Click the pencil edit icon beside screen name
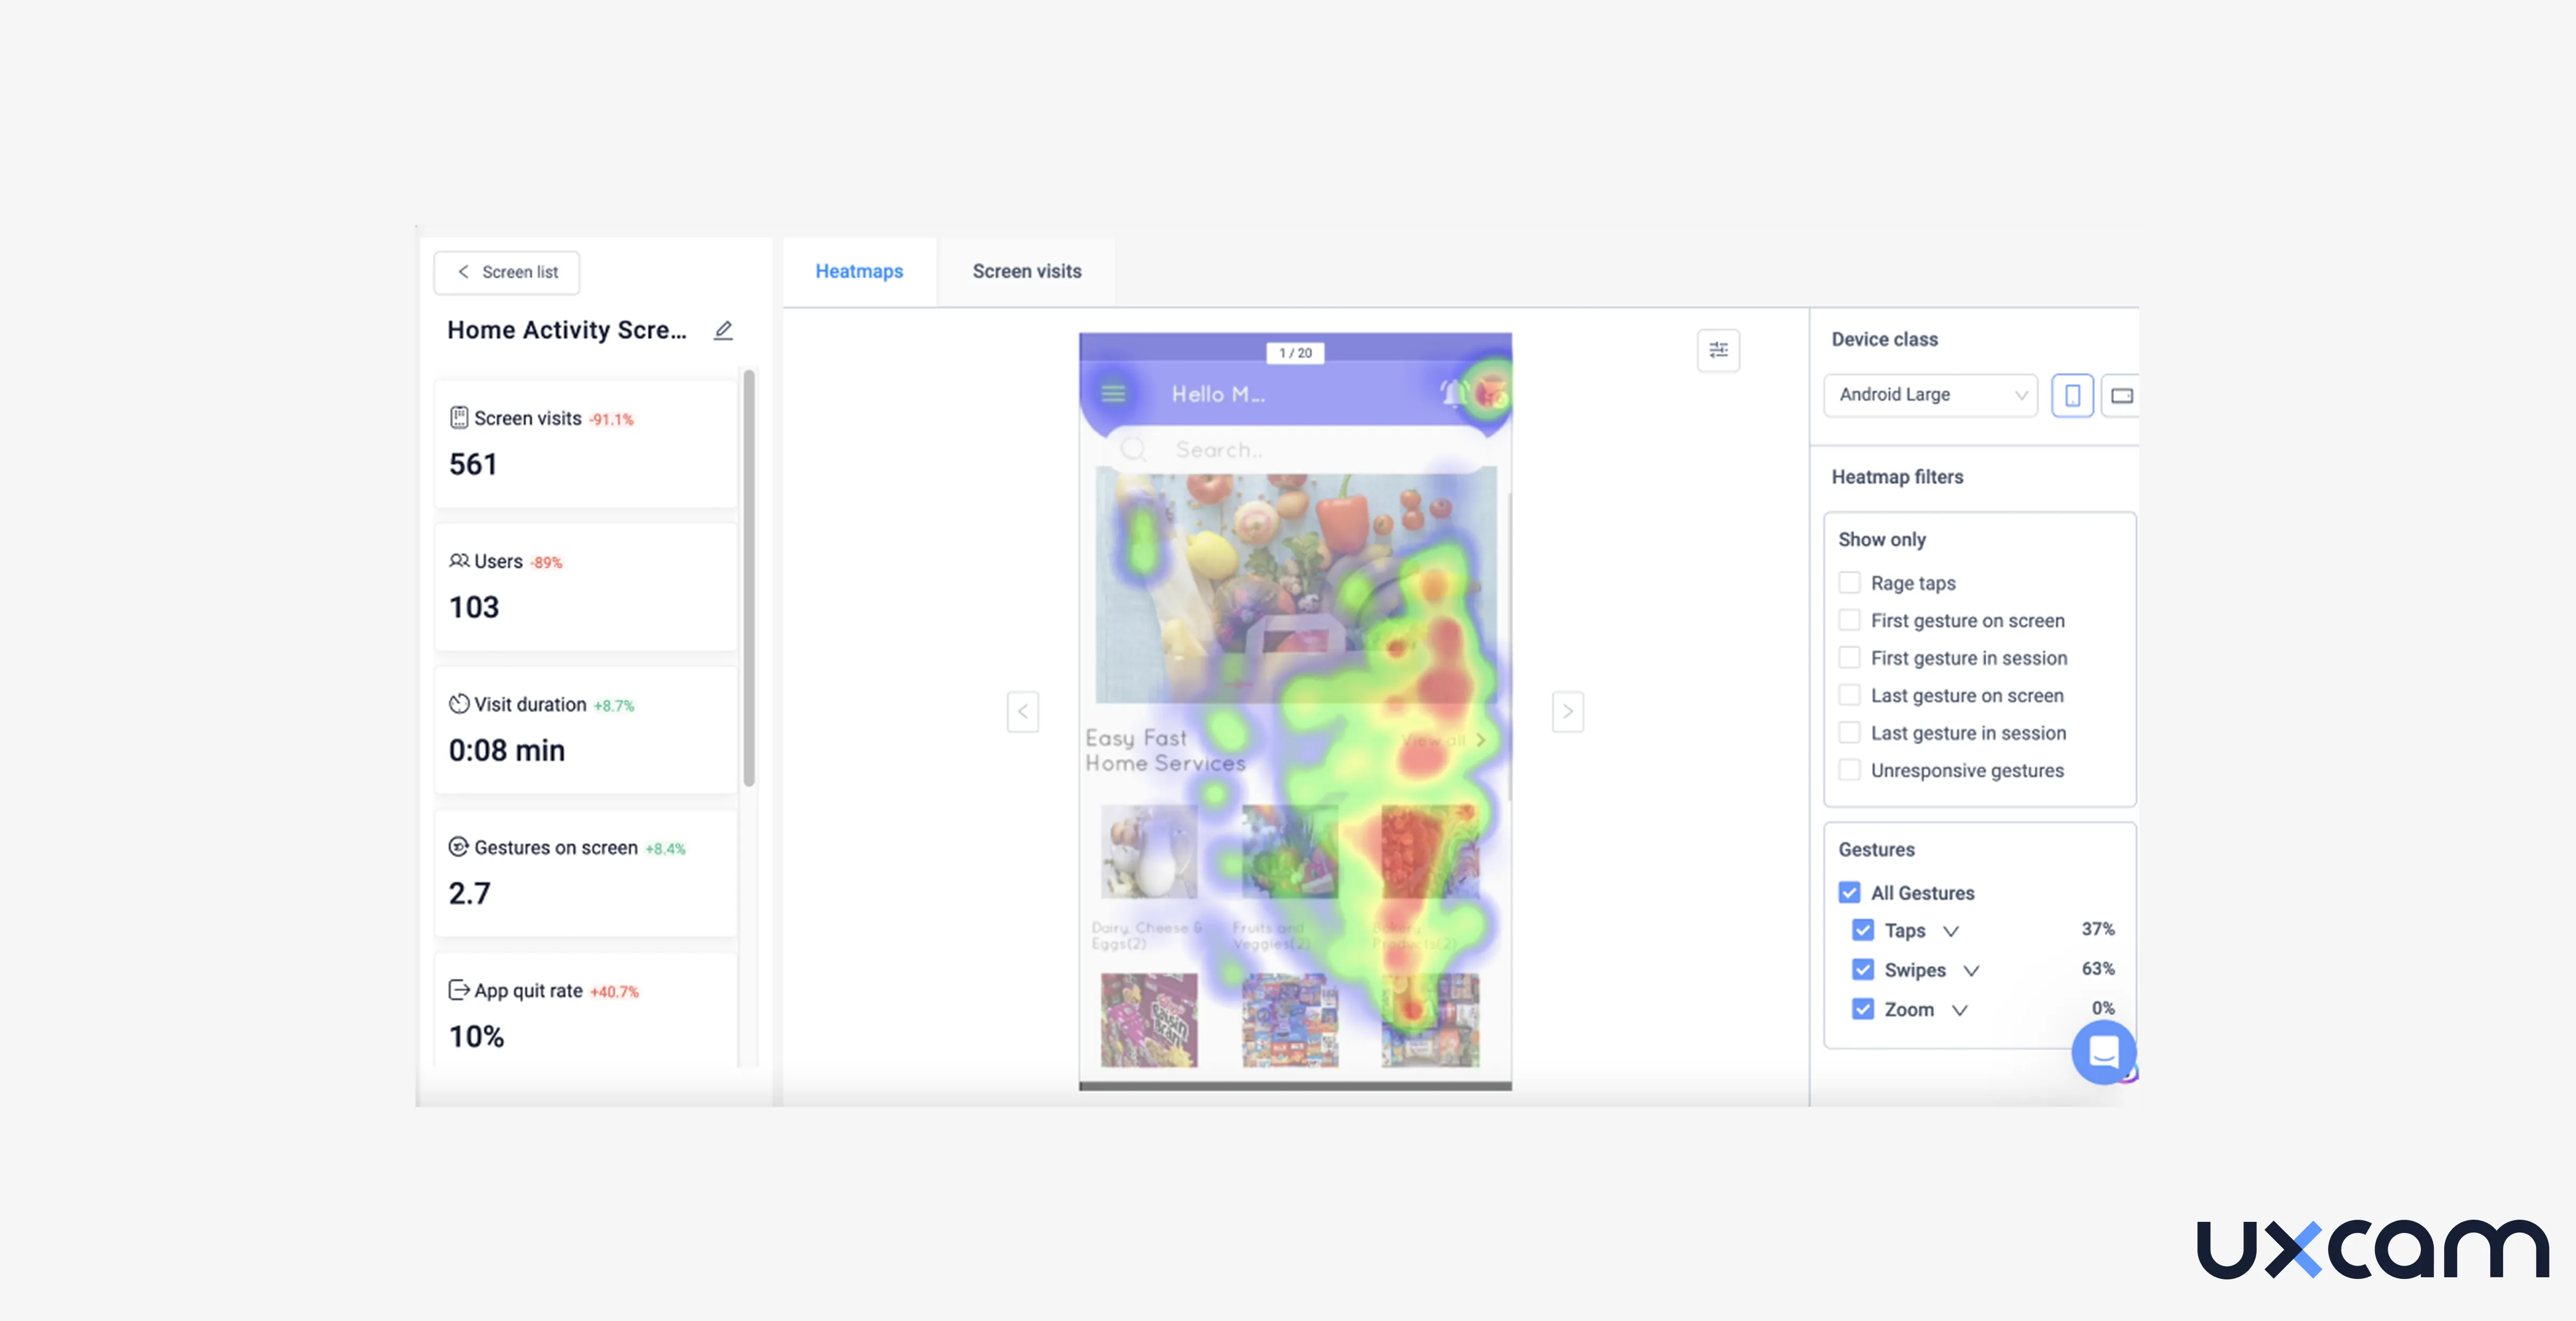2576x1321 pixels. 723,330
